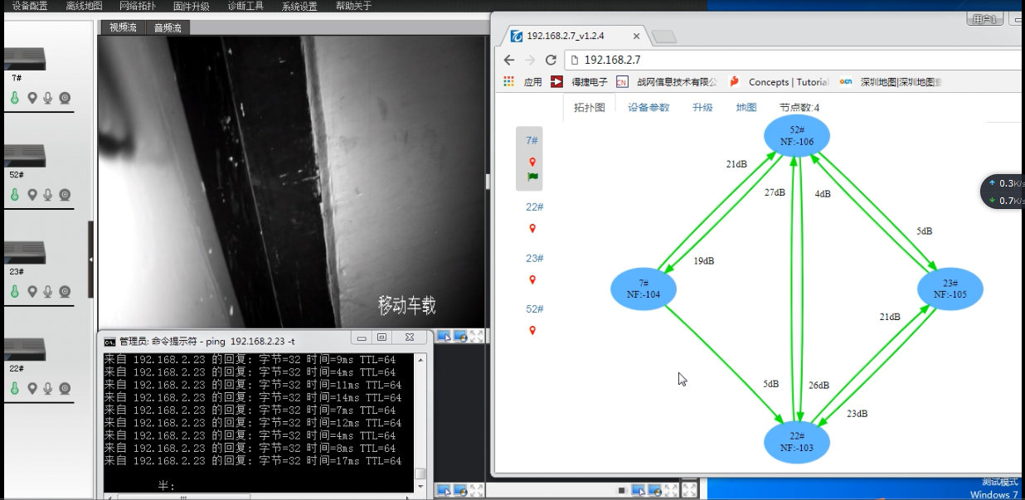
Task: Toggle the red location pin under 23# in web sidebar
Action: [x=531, y=279]
